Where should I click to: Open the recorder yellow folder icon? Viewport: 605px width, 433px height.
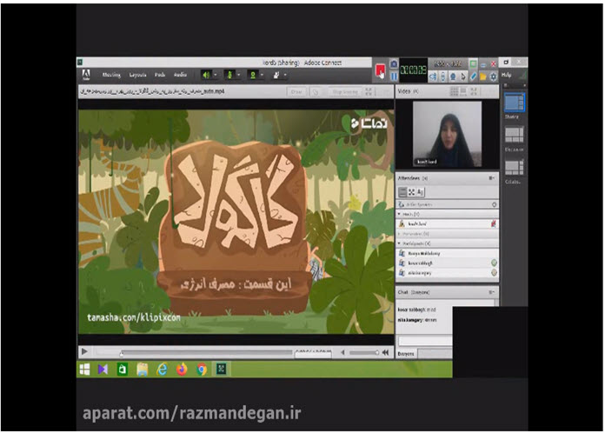coord(483,77)
